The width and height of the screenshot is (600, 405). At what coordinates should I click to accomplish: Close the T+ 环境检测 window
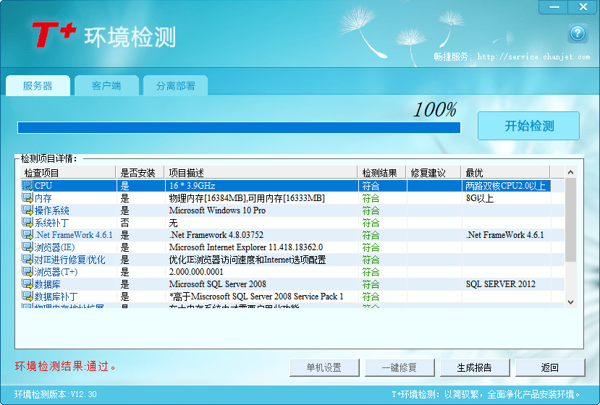tap(583, 7)
